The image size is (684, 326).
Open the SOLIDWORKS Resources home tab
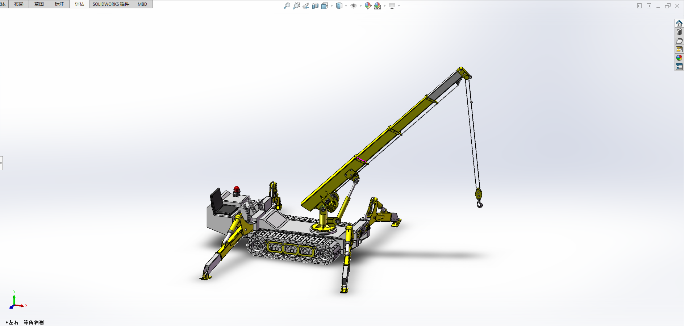pyautogui.click(x=679, y=23)
